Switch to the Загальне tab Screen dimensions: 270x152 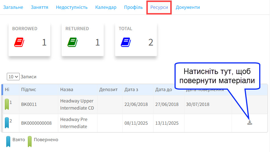click(x=13, y=7)
